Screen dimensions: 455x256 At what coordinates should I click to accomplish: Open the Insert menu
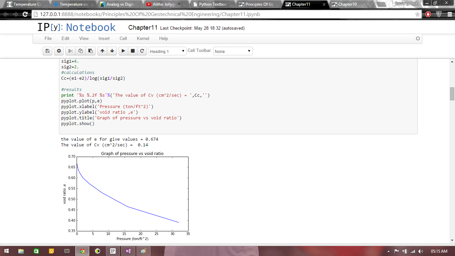(104, 39)
